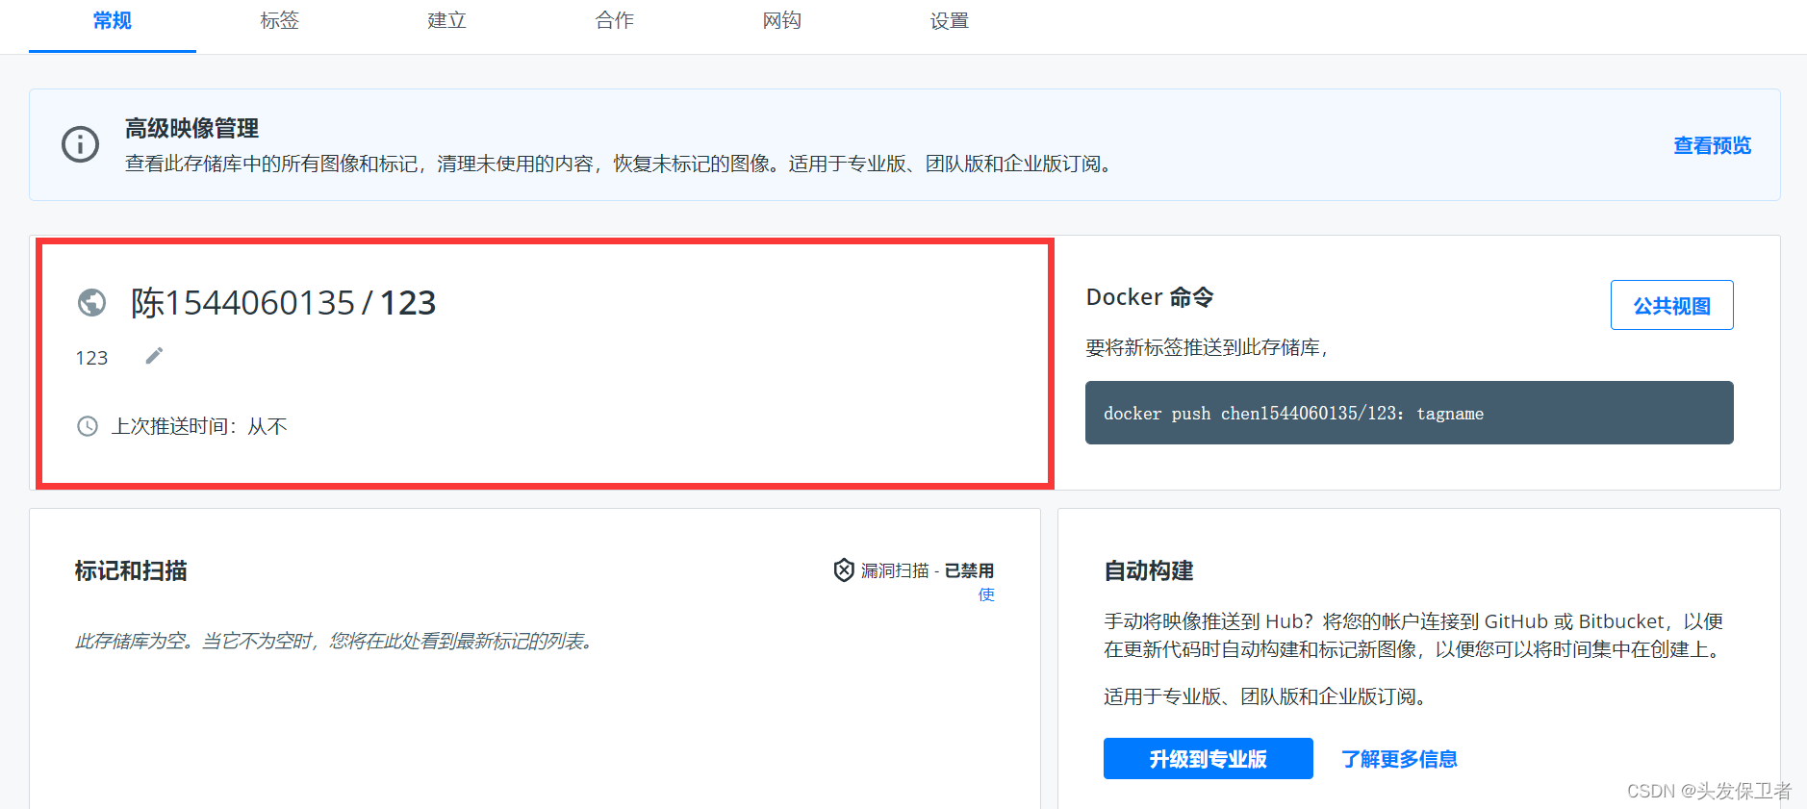The width and height of the screenshot is (1807, 809).
Task: Click the 公共视图 button
Action: click(x=1672, y=305)
